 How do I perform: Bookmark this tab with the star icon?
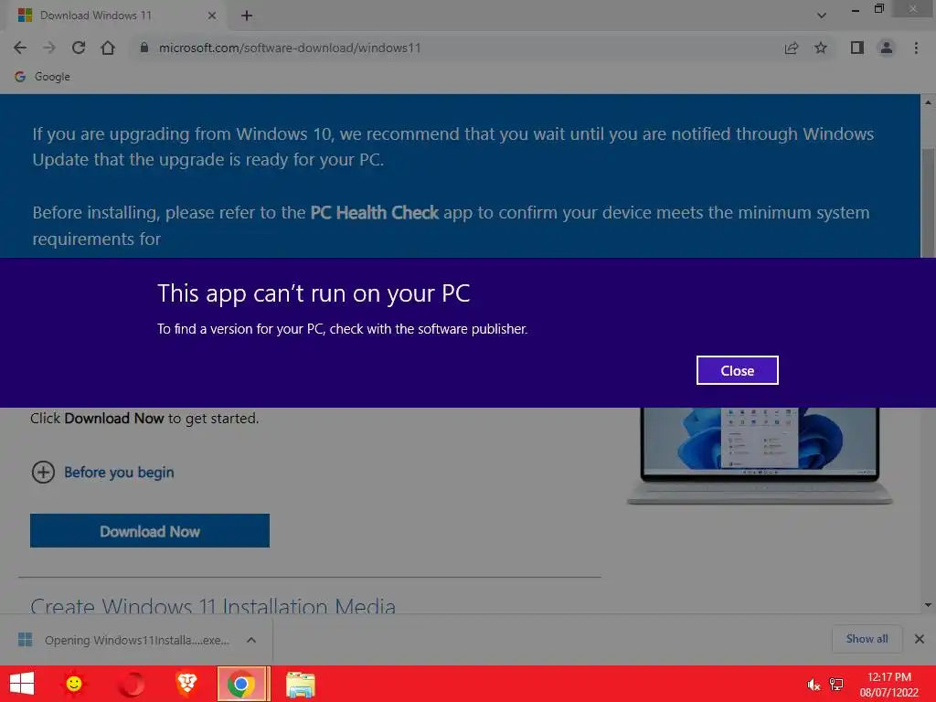[x=821, y=48]
